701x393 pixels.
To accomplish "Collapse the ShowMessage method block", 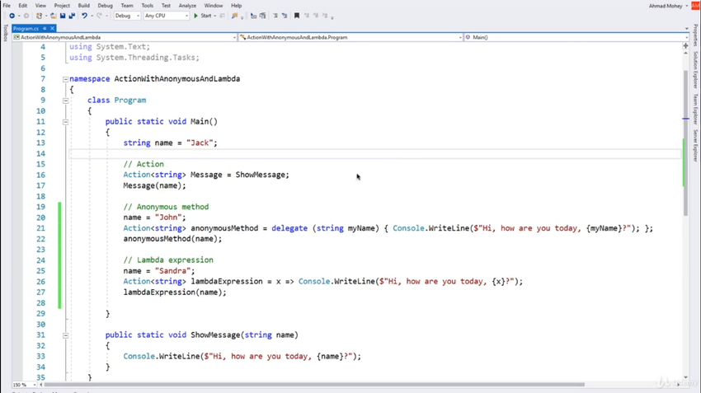I will coord(65,335).
